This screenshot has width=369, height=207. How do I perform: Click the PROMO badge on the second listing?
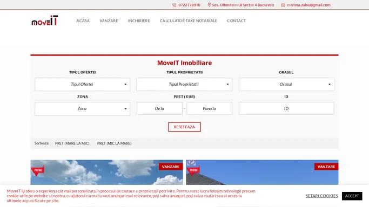(x=193, y=170)
